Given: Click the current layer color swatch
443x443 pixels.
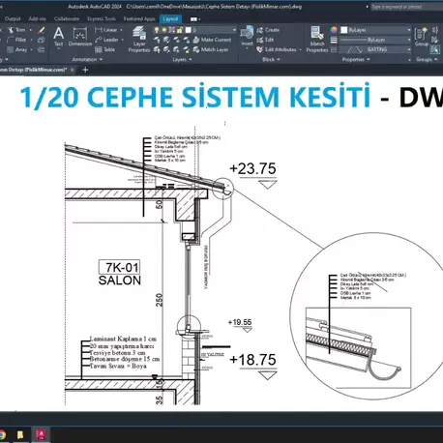Looking at the screenshot, I should pos(189,30).
